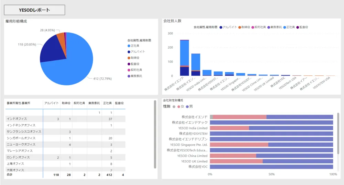344x185 pixels.
Task: Click the 会社別性別構成 chart title
Action: pos(173,100)
